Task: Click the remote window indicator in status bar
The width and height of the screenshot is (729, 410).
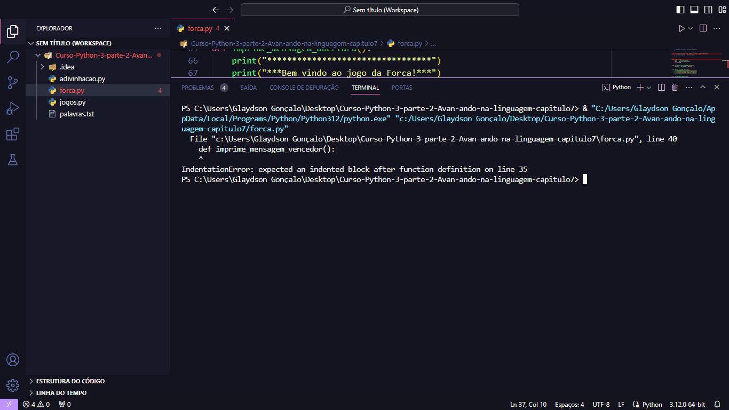Action: (x=9, y=404)
